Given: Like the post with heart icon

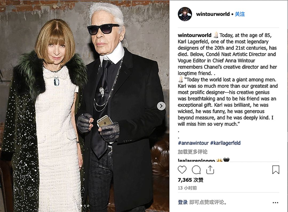Looking at the screenshot, I should click(x=182, y=170).
